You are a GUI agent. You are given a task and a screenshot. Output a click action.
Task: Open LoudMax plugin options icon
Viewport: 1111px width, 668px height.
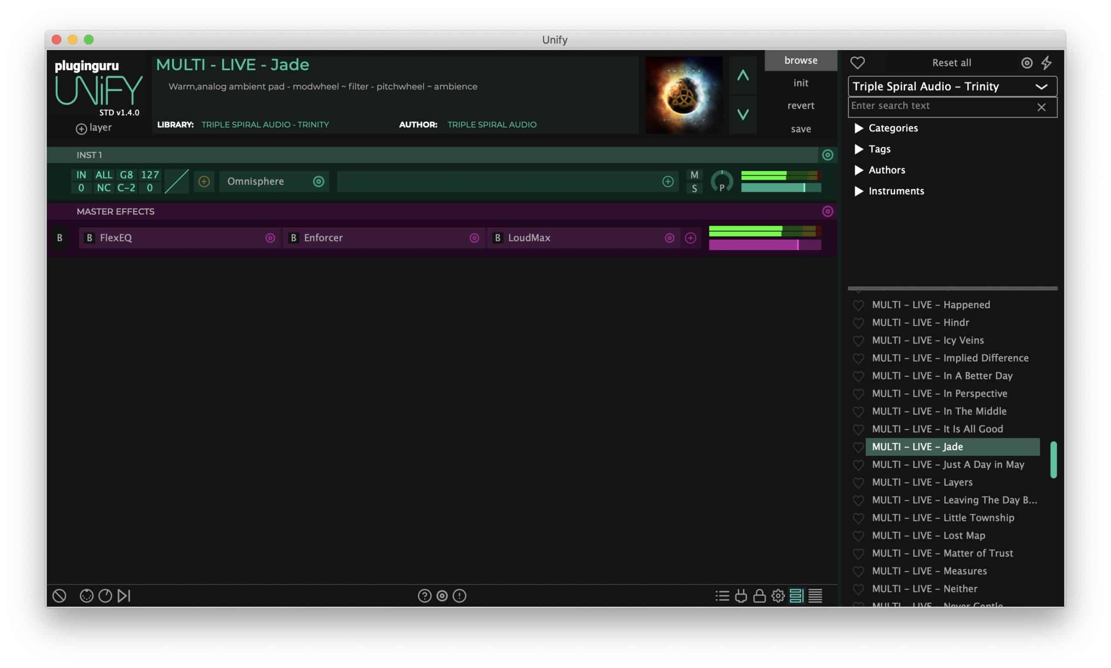pyautogui.click(x=669, y=238)
